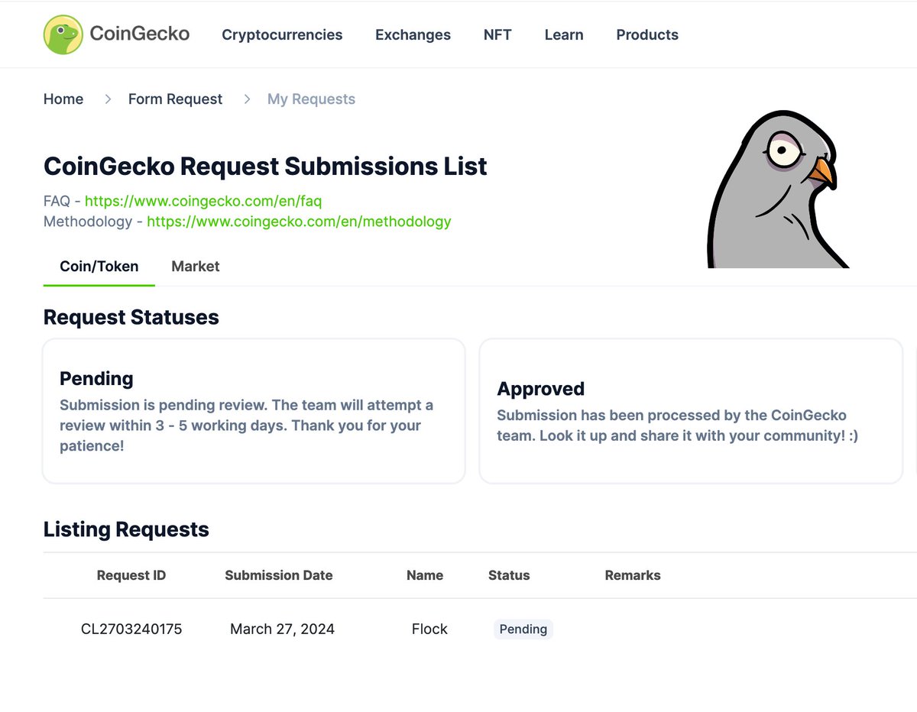917x712 pixels.
Task: Select the Coin/Token tab
Action: (99, 267)
